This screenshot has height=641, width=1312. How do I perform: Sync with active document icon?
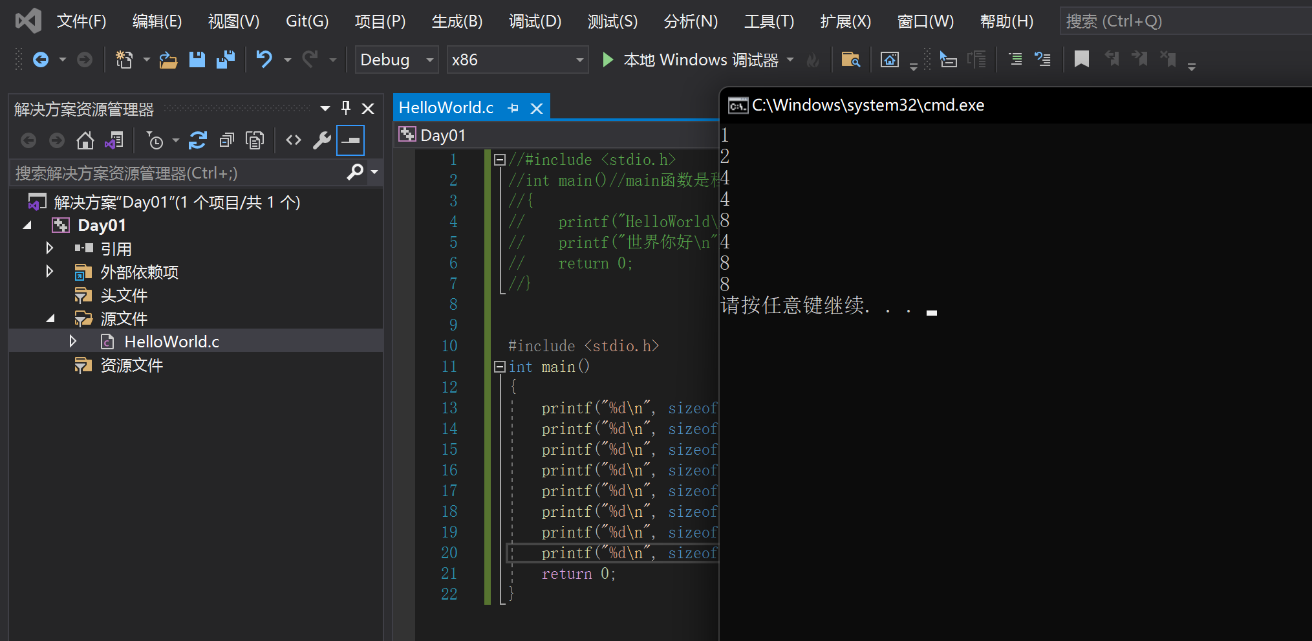pos(198,140)
